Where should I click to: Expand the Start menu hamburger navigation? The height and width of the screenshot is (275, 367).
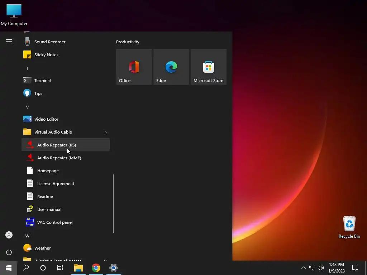tap(9, 42)
